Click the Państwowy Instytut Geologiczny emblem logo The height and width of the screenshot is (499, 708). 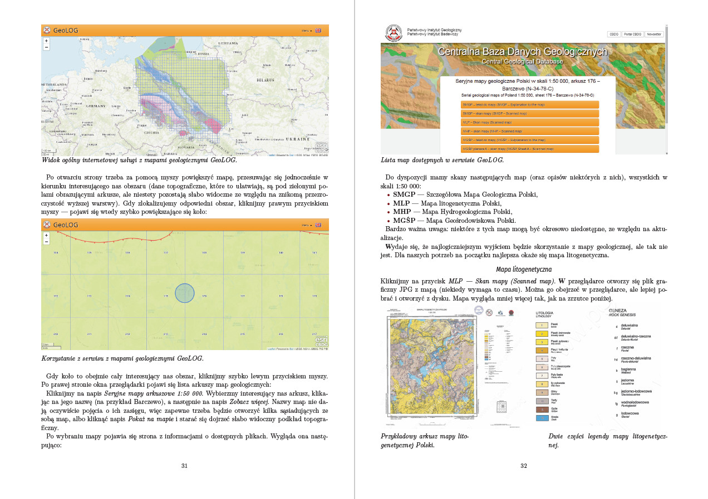tap(394, 33)
